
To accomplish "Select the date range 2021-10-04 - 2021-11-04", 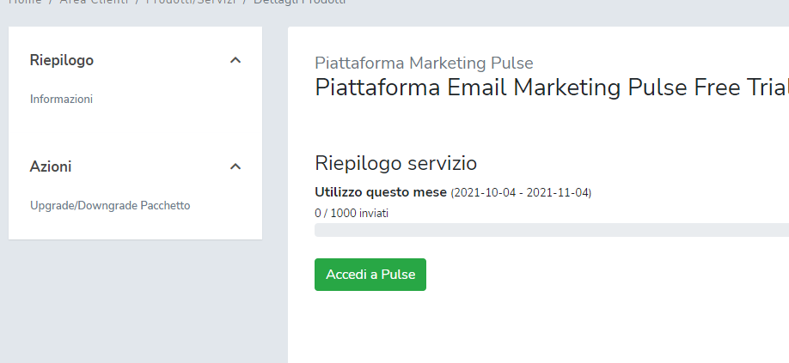I will tap(521, 193).
